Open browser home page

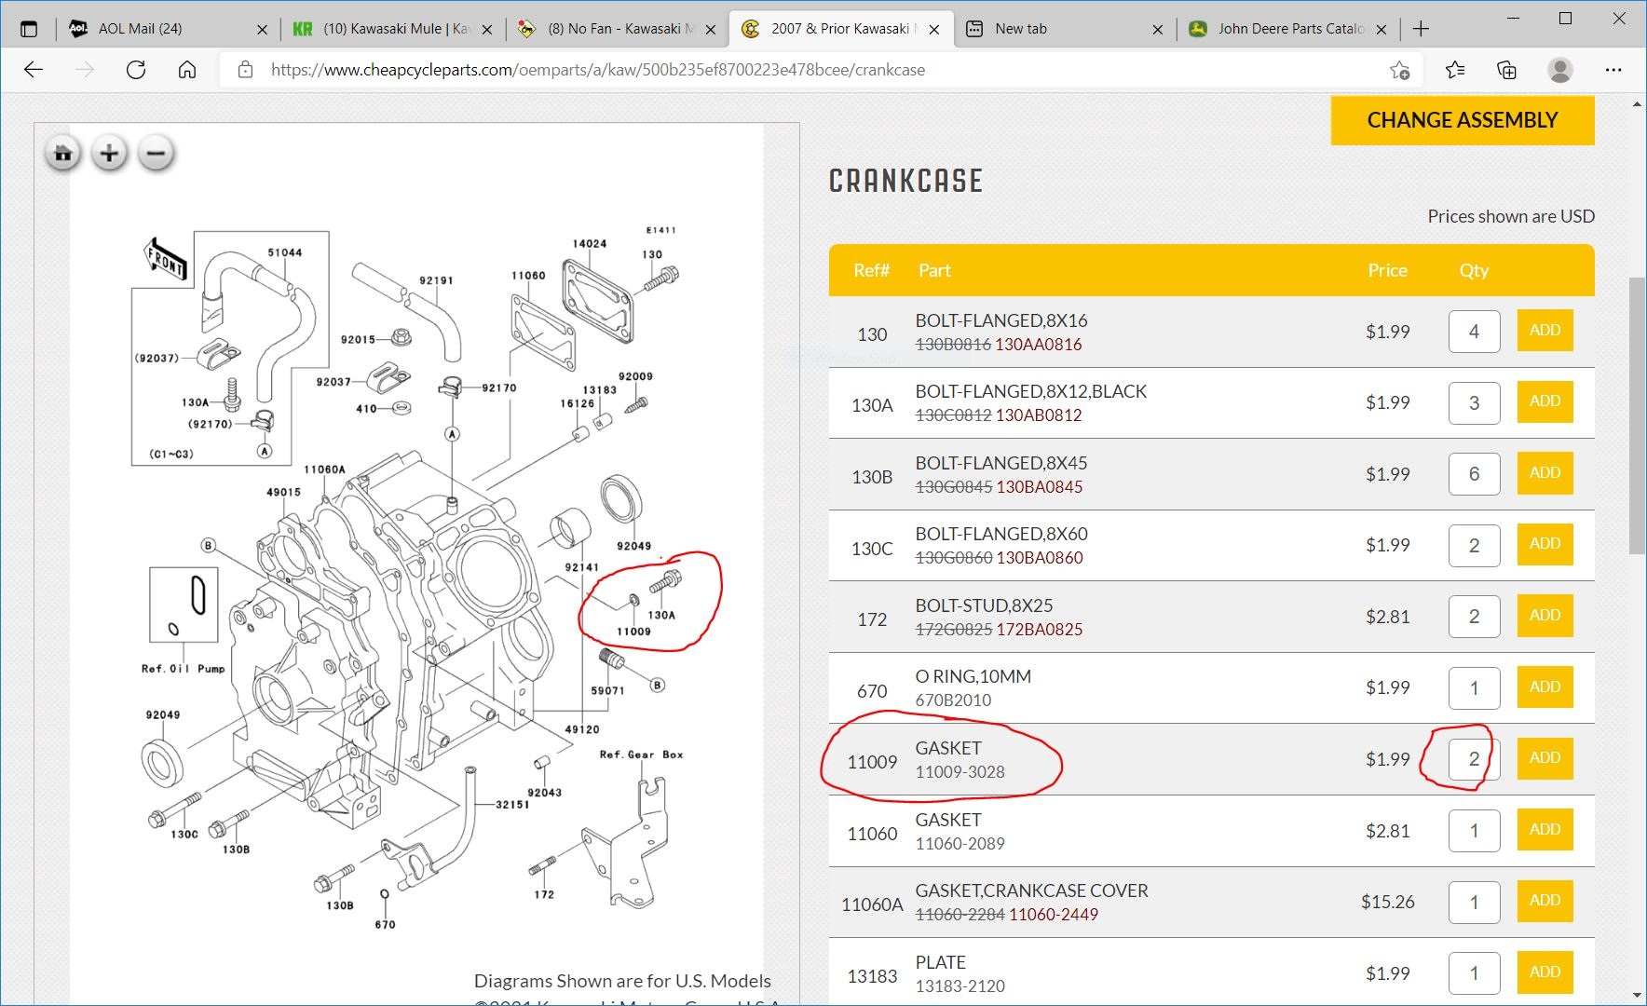click(x=187, y=70)
